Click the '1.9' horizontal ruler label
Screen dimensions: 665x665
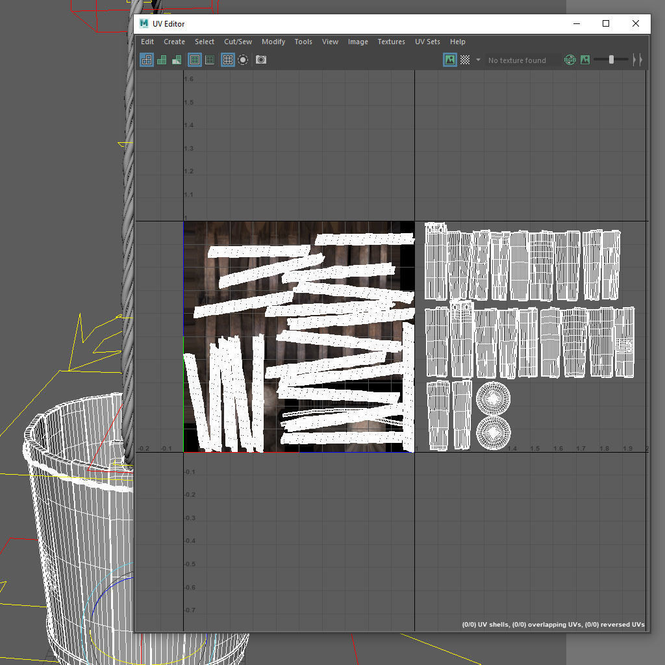pos(627,448)
